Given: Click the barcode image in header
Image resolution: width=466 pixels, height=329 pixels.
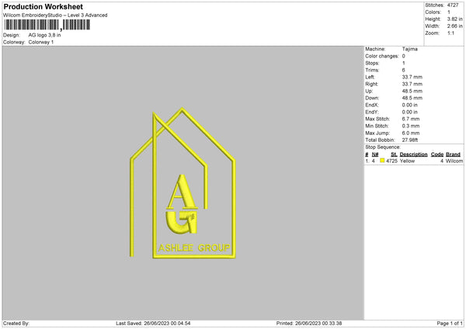Looking at the screenshot, I should click(47, 25).
